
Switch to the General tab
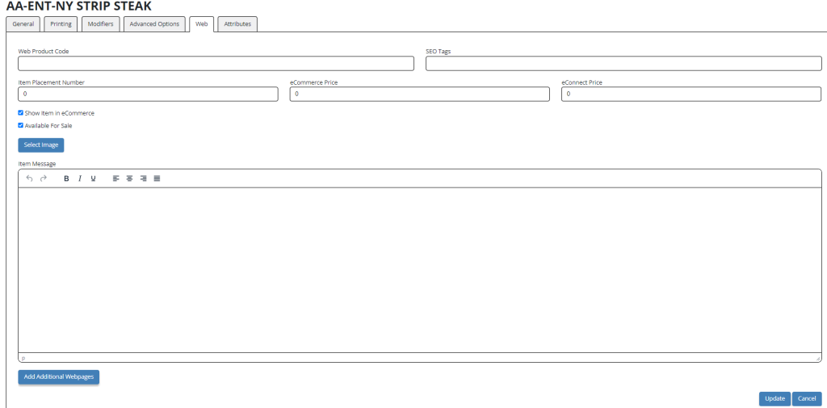[23, 24]
